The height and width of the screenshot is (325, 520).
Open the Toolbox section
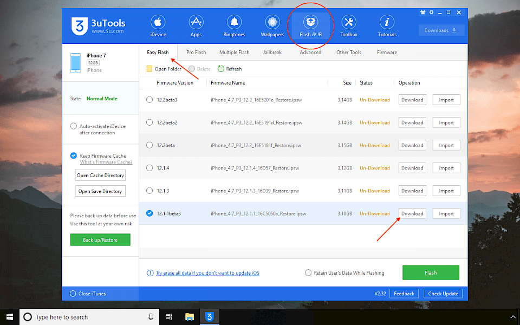click(349, 26)
